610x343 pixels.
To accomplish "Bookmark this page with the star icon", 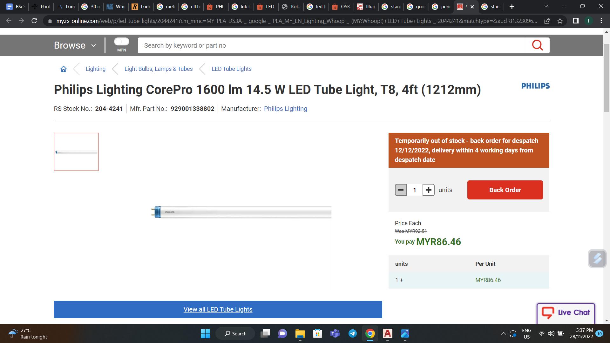I will click(x=560, y=21).
